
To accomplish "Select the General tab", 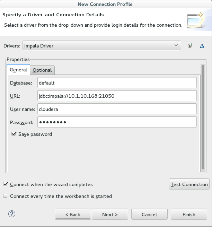I will pyautogui.click(x=18, y=70).
